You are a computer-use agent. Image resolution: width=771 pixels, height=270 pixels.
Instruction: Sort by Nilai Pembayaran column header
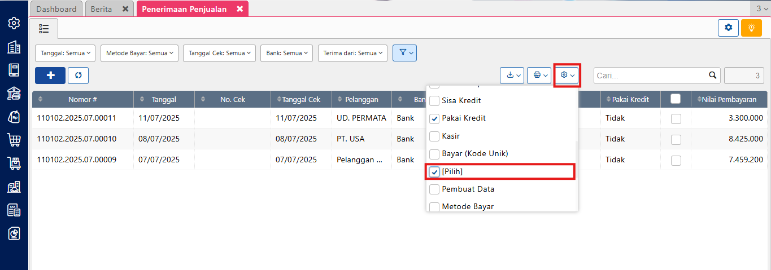729,99
